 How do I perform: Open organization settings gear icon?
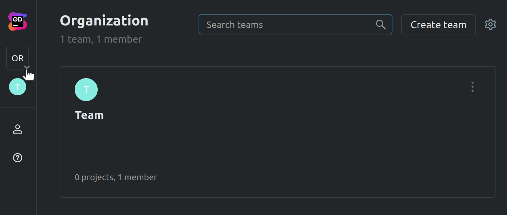[490, 25]
